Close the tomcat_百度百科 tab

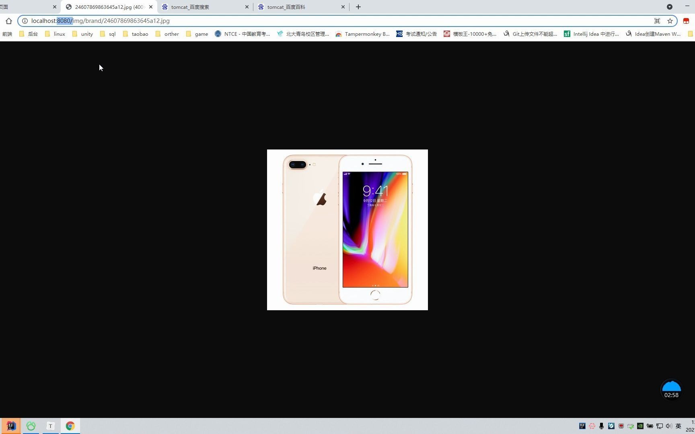pos(343,7)
